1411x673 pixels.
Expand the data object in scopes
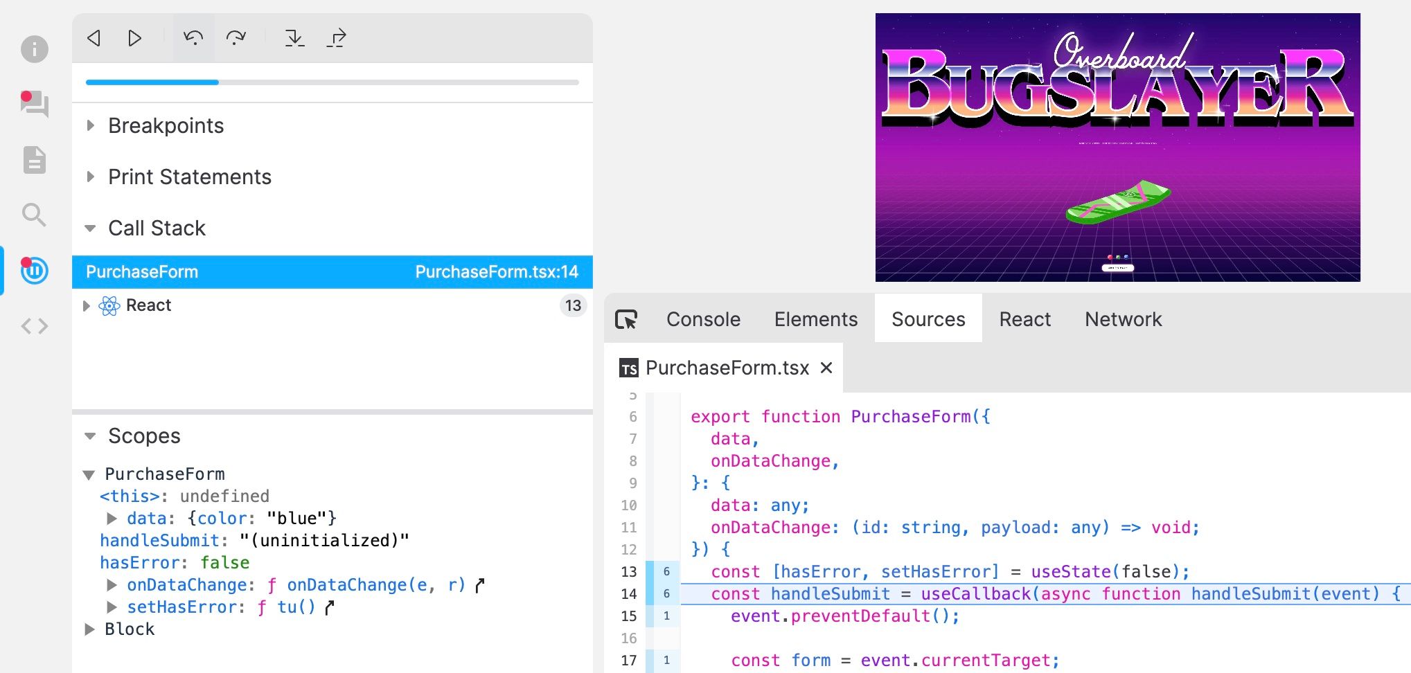point(112,519)
